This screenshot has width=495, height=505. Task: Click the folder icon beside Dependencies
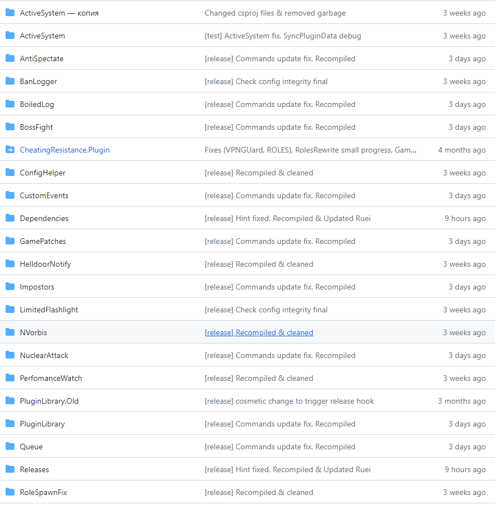10,218
